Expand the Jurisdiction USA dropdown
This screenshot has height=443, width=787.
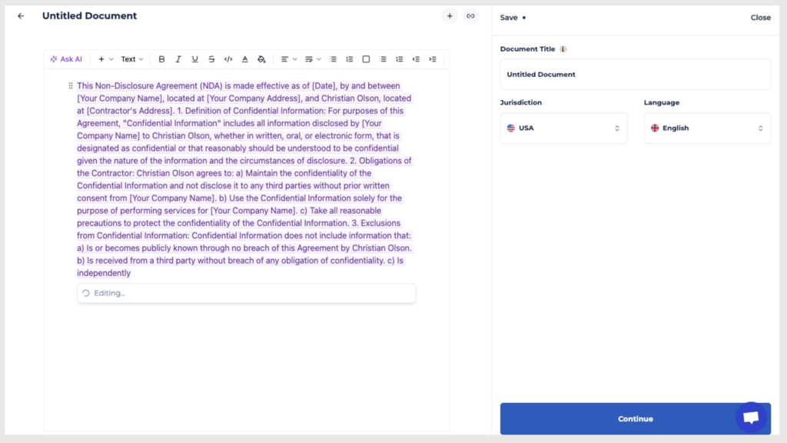pyautogui.click(x=563, y=128)
